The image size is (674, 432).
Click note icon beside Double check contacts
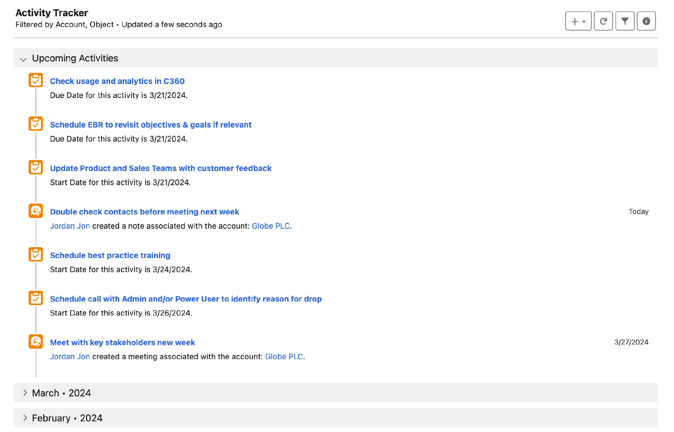pos(36,211)
